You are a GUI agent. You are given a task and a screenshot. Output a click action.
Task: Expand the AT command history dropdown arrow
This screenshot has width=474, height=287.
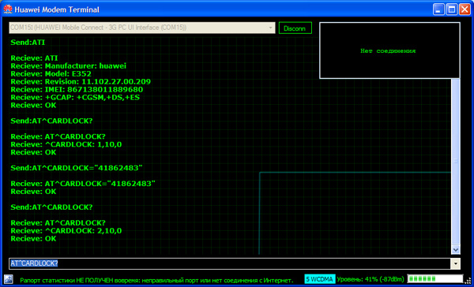pos(456,264)
